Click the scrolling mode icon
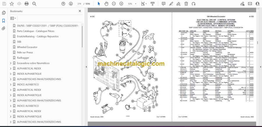 click(x=152, y=4)
